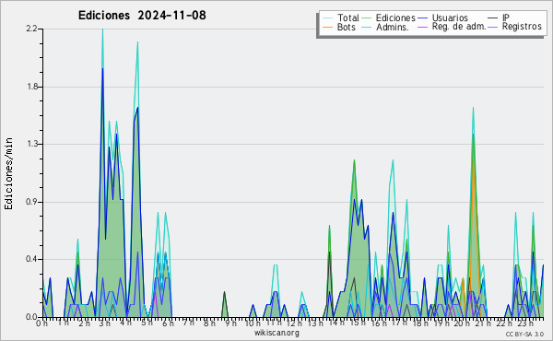The image size is (553, 341).
Task: Click the 0.0 y-axis value
Action: coord(31,317)
